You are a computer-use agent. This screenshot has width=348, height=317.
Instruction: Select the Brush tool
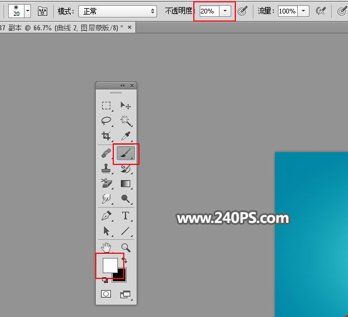126,153
